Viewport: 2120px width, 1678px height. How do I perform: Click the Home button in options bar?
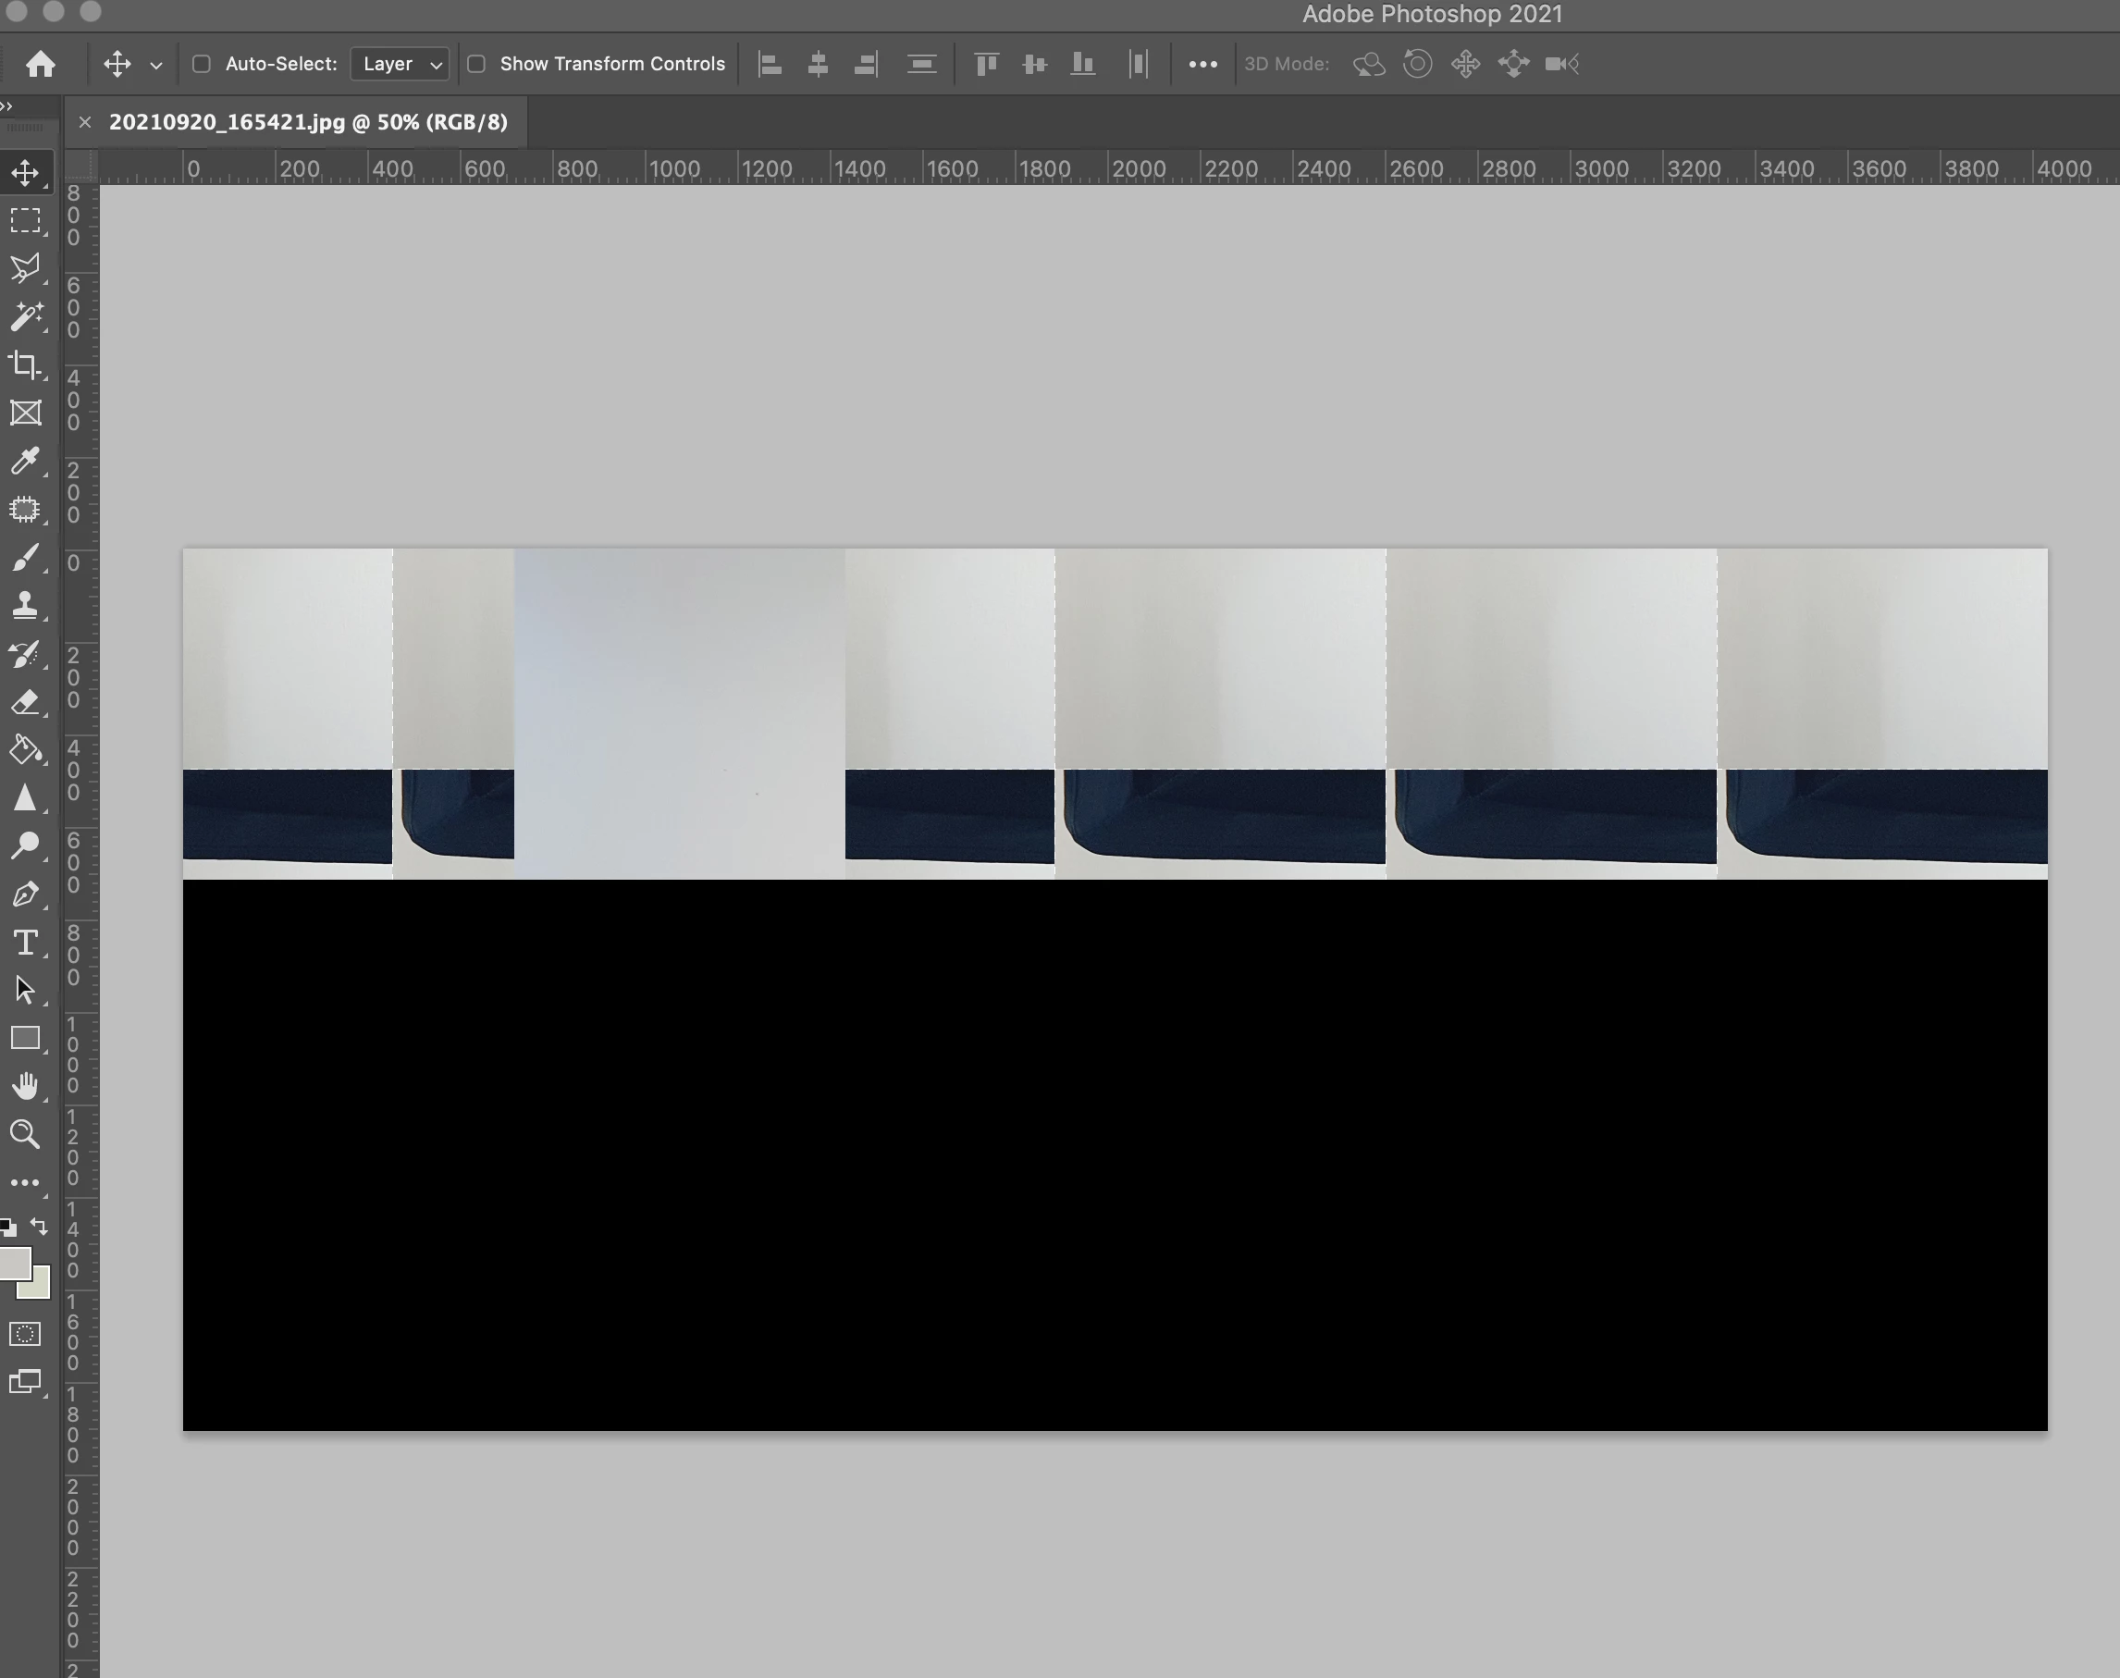tap(41, 64)
